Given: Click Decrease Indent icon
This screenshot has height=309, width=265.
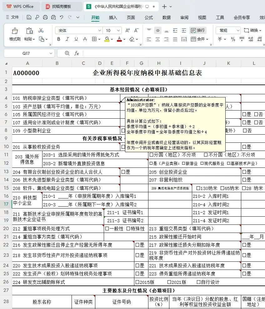Looking at the screenshot, I should tap(175, 30).
